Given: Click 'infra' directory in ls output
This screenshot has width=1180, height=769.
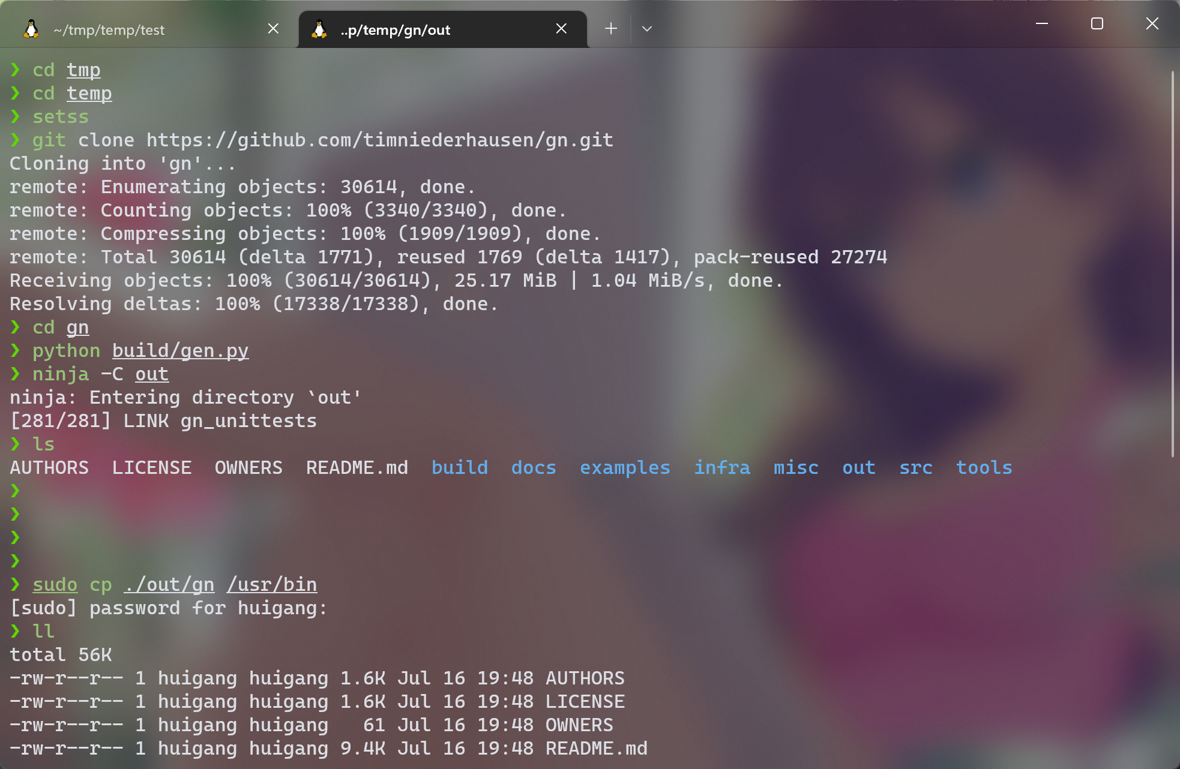Looking at the screenshot, I should [722, 468].
